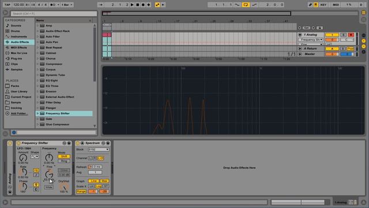This screenshot has width=369, height=208.
Task: Select Instruments in browser categories
Action: click(x=18, y=36)
